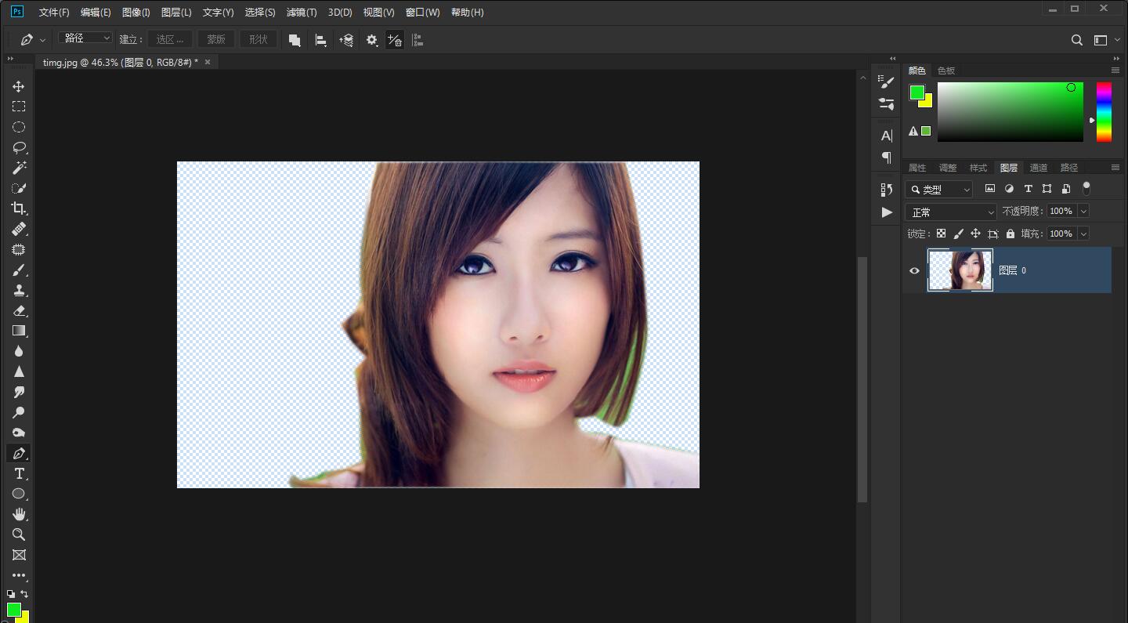Click the foreground green color swatch in the Color panel
The width and height of the screenshot is (1128, 623).
916,92
